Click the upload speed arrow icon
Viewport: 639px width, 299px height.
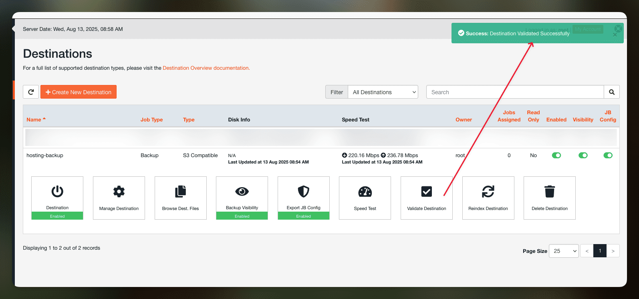point(383,155)
